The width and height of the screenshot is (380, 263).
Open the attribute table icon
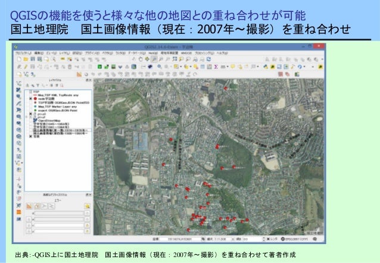(203, 67)
